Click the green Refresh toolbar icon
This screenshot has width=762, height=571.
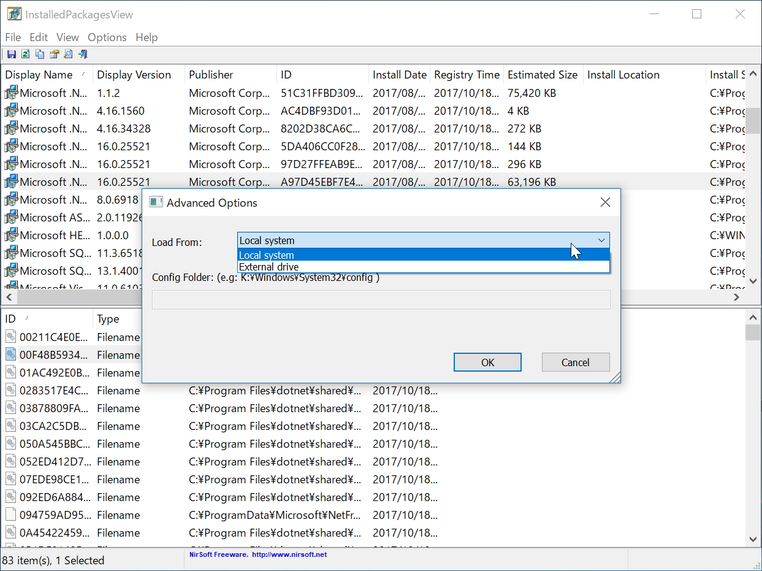point(26,54)
